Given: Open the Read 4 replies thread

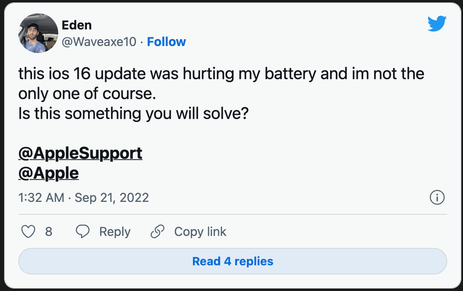Looking at the screenshot, I should 232,261.
